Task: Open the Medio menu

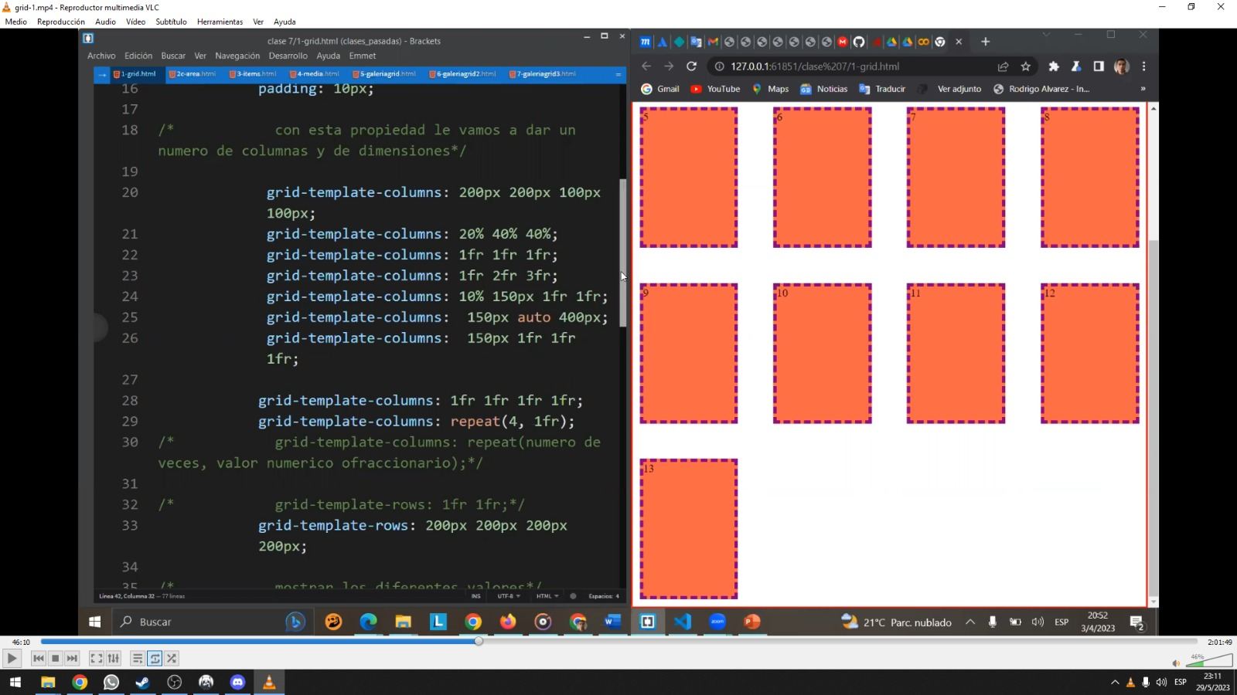Action: tap(15, 22)
